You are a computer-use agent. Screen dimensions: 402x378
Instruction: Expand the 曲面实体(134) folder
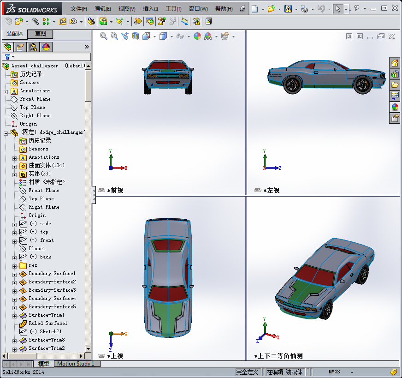15,167
